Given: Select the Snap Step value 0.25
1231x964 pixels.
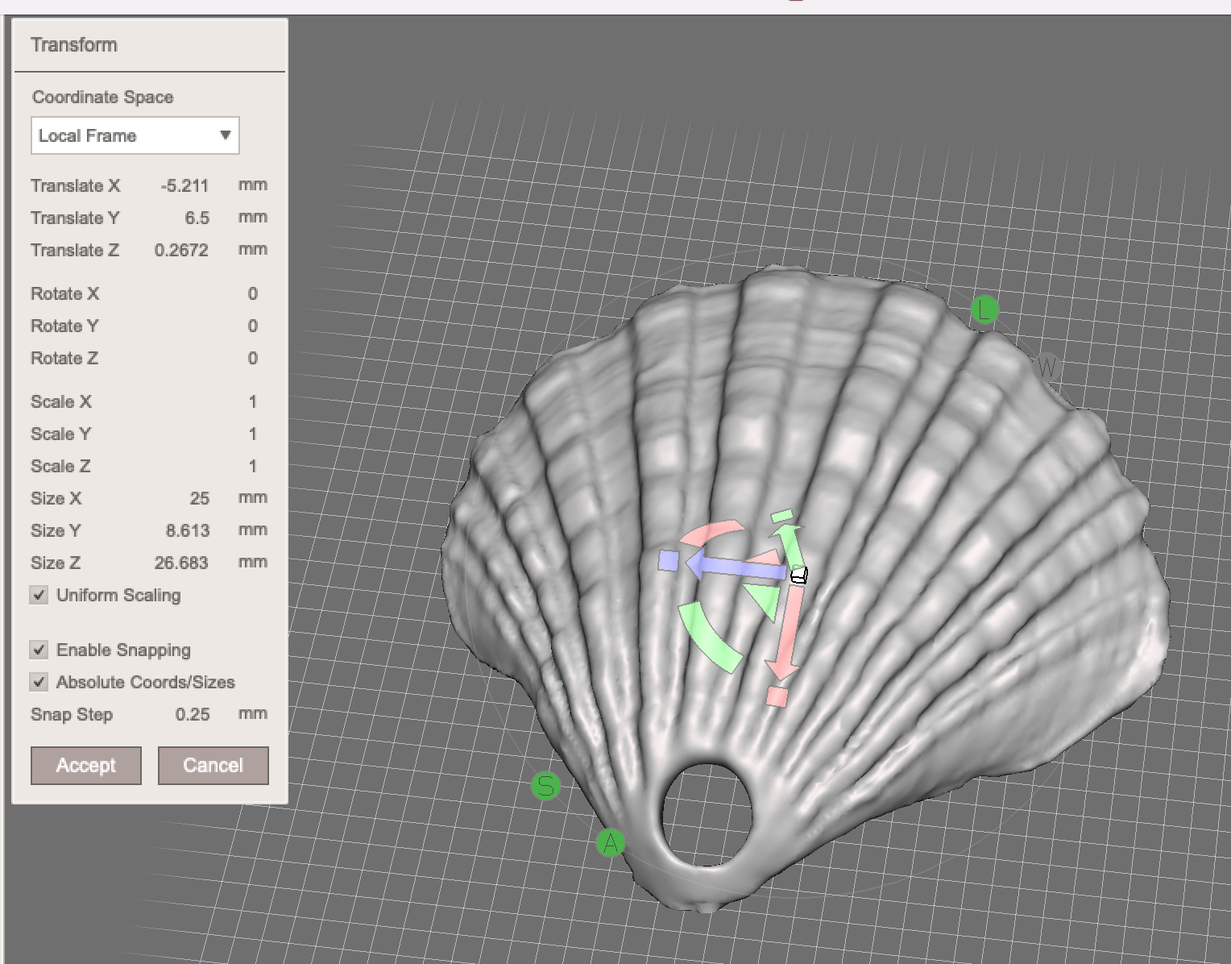Looking at the screenshot, I should (x=193, y=714).
